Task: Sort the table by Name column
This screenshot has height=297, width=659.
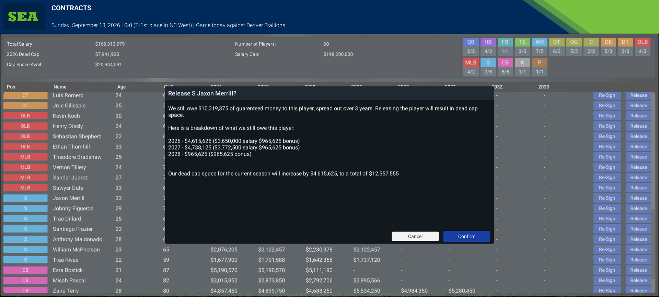Action: click(x=60, y=87)
